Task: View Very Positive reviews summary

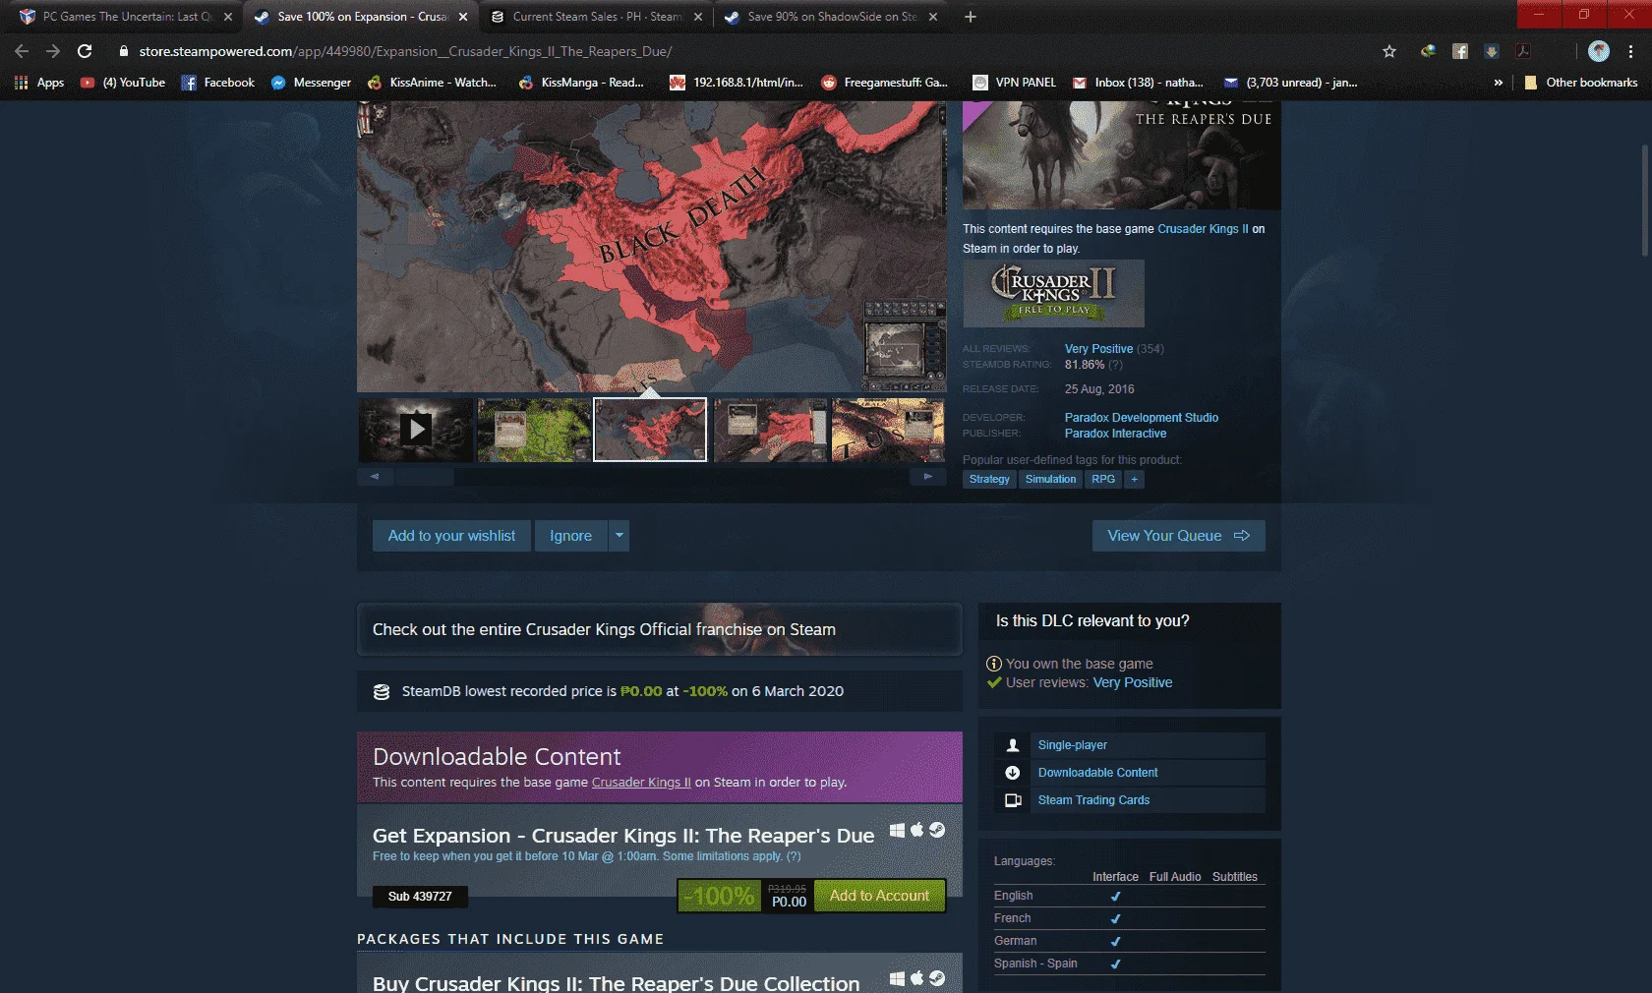Action: pos(1098,349)
